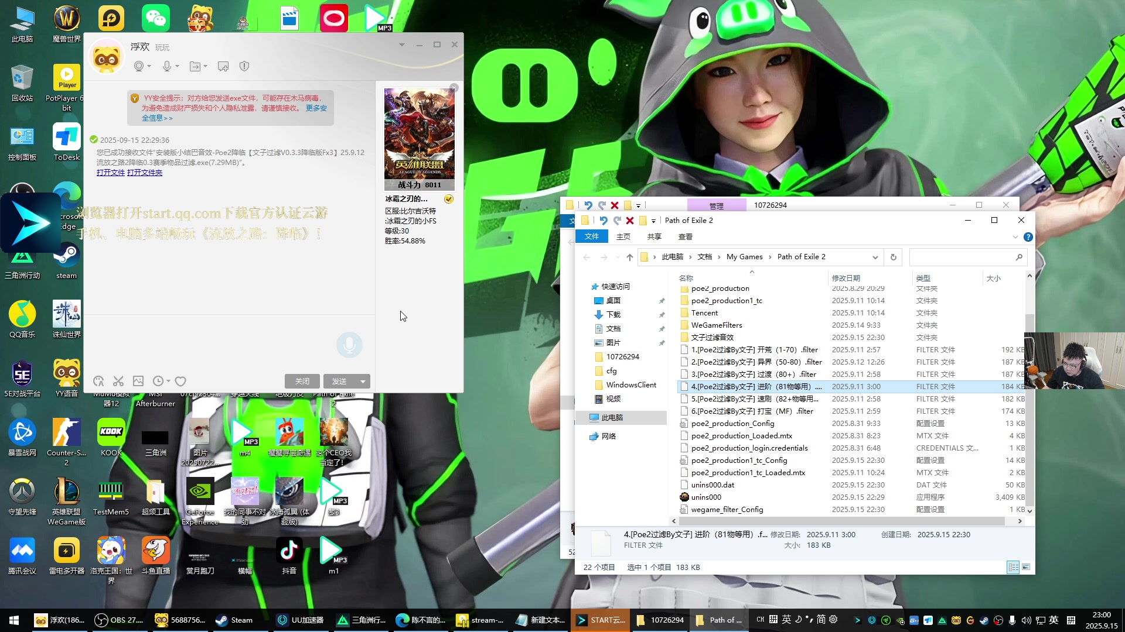The image size is (1125, 632).
Task: Click My Games in the breadcrumb path
Action: [x=744, y=257]
